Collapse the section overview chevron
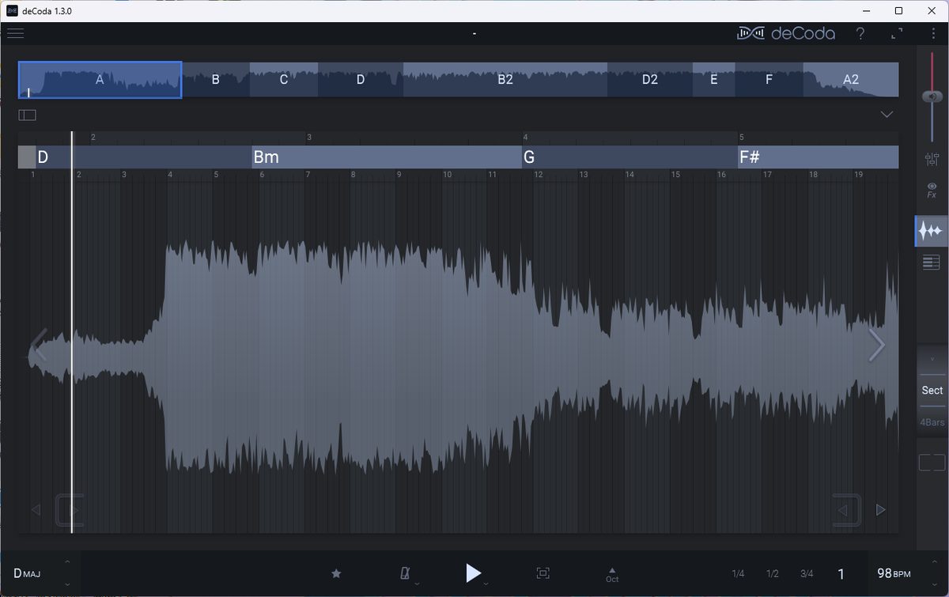The width and height of the screenshot is (949, 597). point(887,115)
